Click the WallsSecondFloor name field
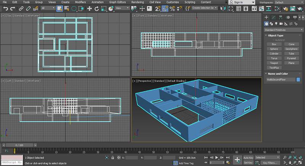This screenshot has height=166, width=305. click(x=281, y=80)
